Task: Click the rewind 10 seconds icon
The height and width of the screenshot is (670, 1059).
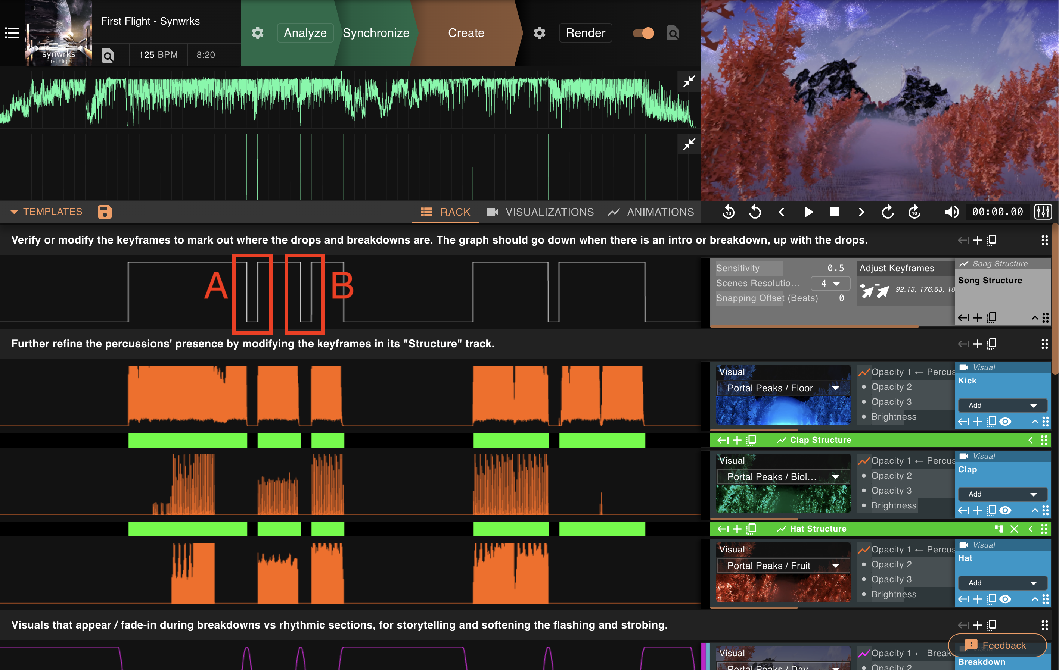Action: tap(728, 212)
